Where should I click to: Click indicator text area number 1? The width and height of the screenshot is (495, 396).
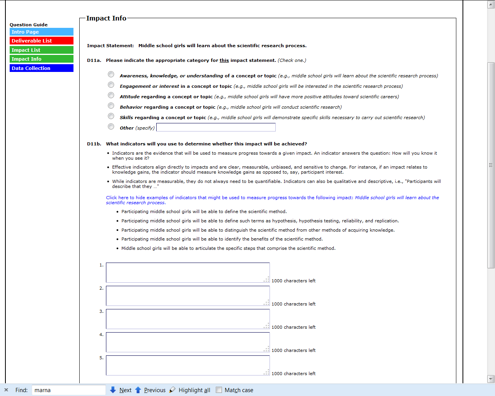tap(188, 273)
